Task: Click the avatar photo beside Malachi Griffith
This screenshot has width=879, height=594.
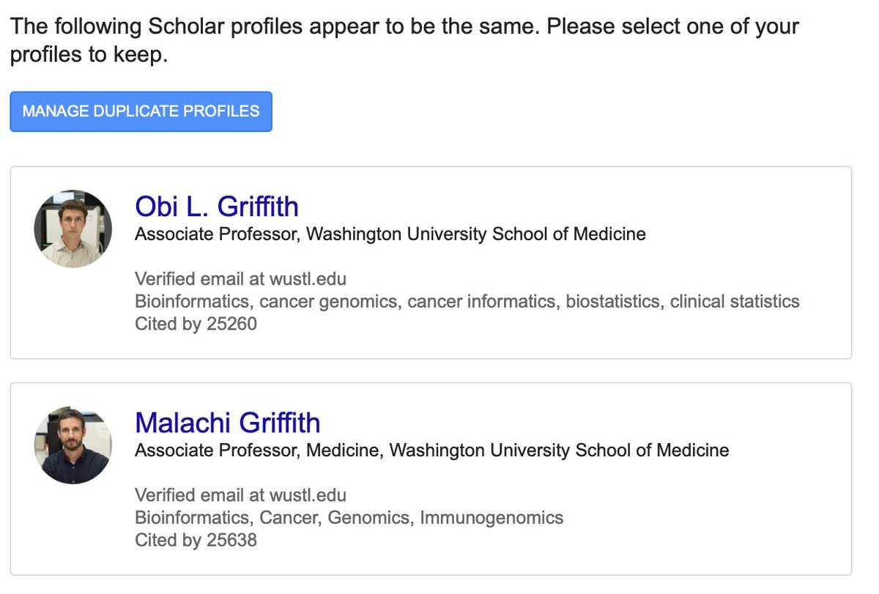Action: pos(73,445)
